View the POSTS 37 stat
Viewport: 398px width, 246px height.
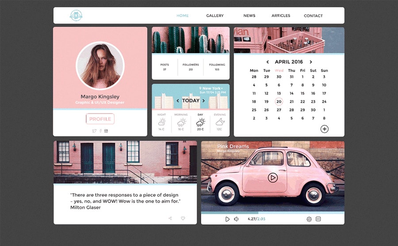[x=165, y=67]
